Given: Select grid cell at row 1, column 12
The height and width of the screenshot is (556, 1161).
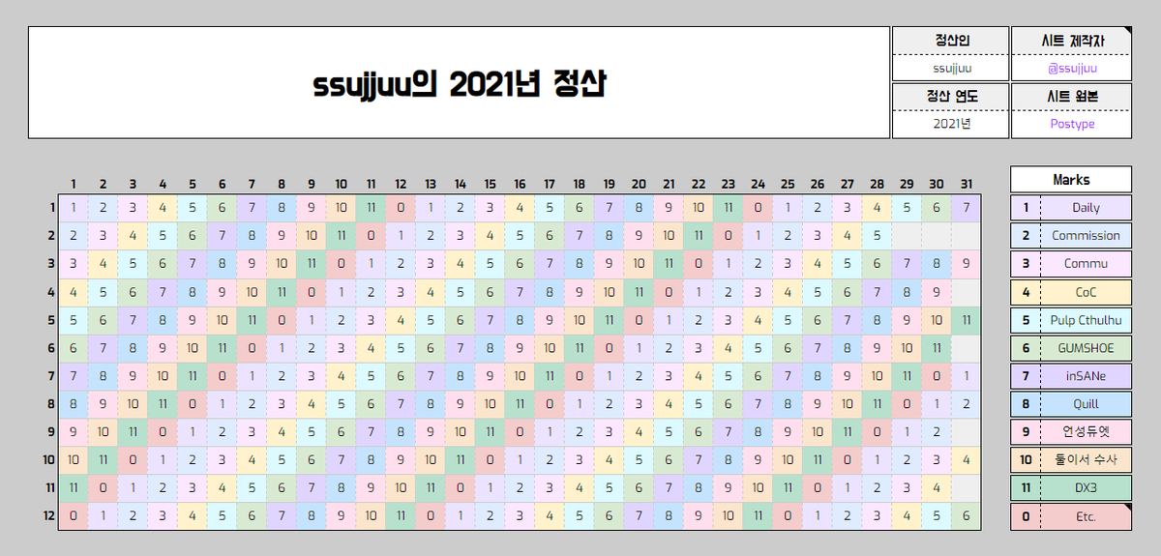Looking at the screenshot, I should pyautogui.click(x=401, y=207).
